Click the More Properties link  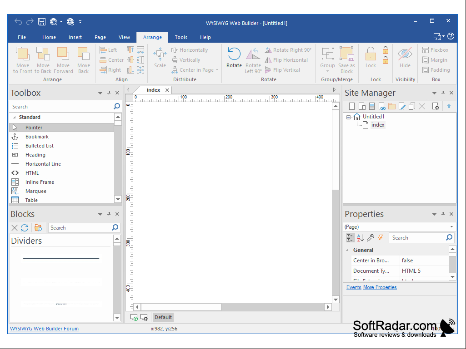tap(380, 287)
